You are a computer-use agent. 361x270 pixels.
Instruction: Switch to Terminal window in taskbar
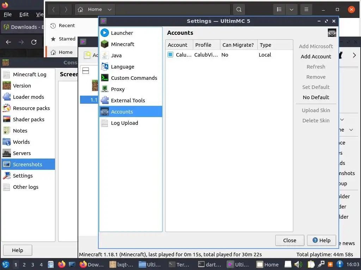179,265
